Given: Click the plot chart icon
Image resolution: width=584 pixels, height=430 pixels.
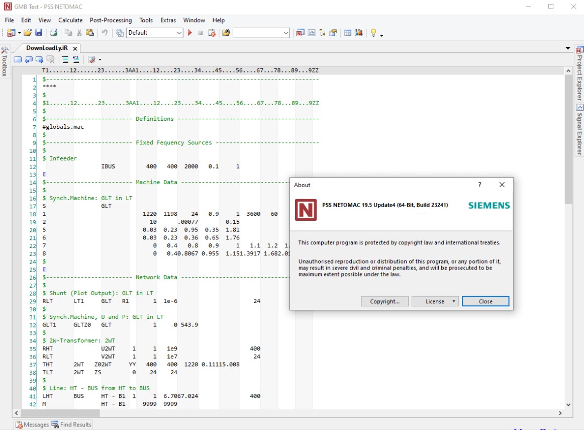Looking at the screenshot, I should 312,33.
